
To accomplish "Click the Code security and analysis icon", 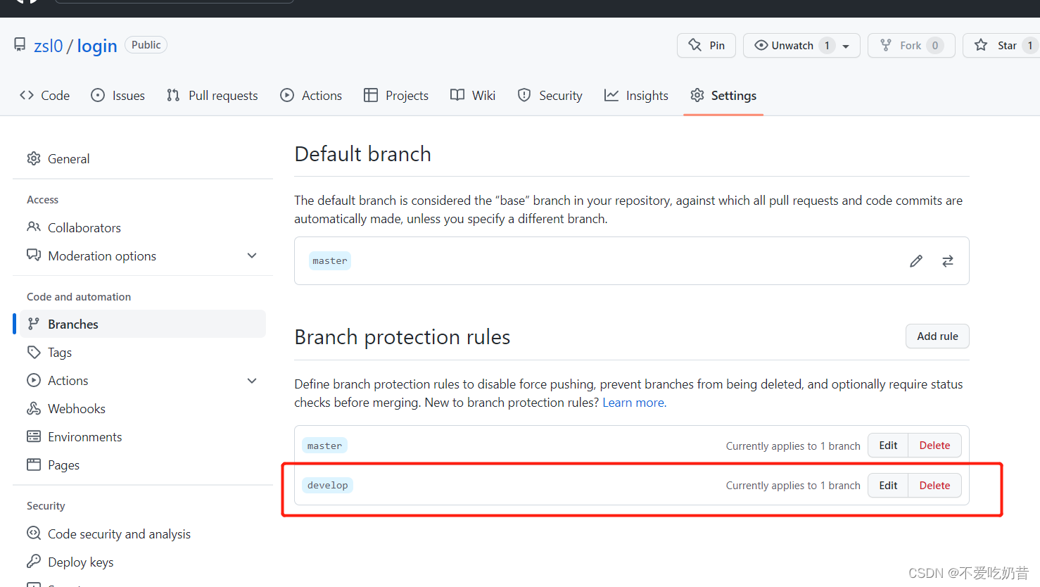I will coord(34,534).
